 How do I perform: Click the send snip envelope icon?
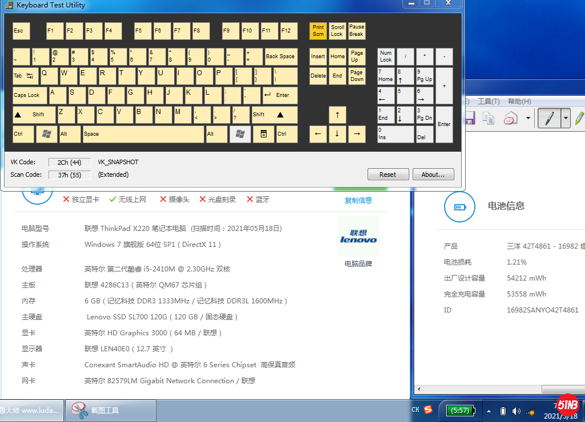click(x=510, y=118)
